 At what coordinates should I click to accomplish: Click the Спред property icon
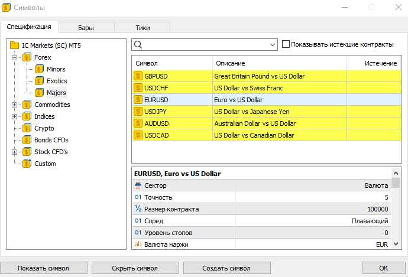tap(138, 221)
